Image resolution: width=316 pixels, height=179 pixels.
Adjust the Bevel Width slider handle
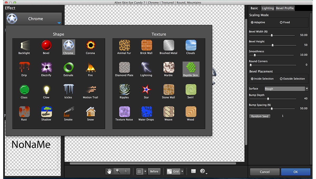pos(272,35)
